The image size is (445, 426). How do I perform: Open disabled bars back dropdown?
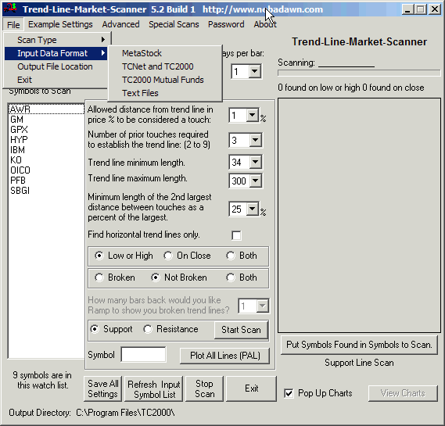point(262,306)
